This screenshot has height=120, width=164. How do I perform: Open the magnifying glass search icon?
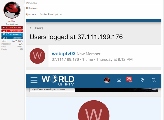point(154,80)
